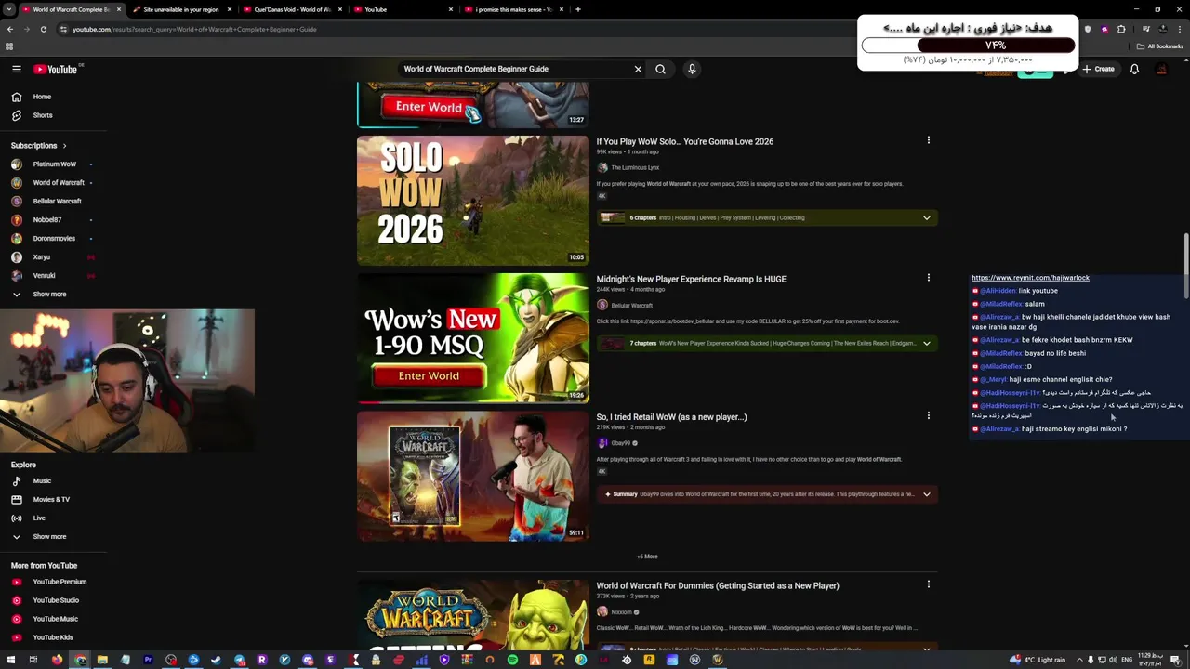
Task: Click the browser address bar URL
Action: [194, 29]
